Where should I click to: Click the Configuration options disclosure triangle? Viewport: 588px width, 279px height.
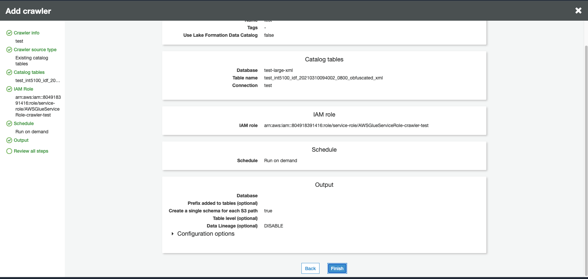(172, 234)
